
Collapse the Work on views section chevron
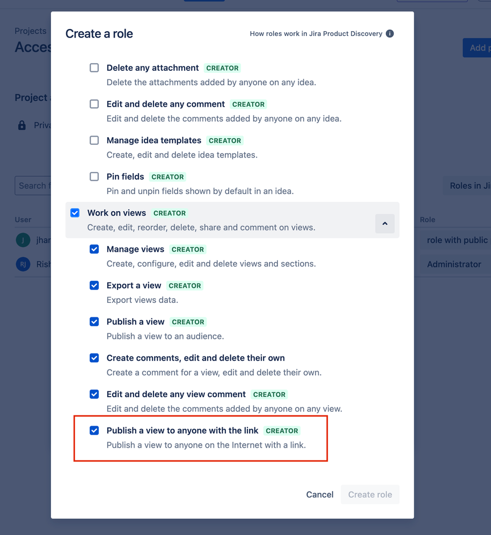[385, 224]
